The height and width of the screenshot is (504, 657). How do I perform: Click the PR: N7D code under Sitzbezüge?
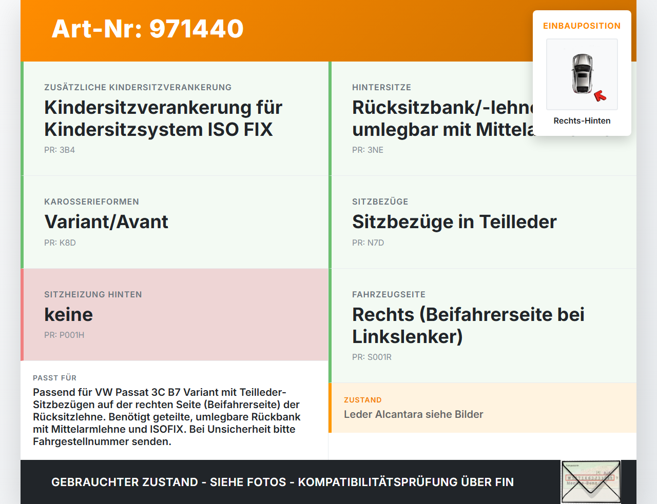point(367,243)
